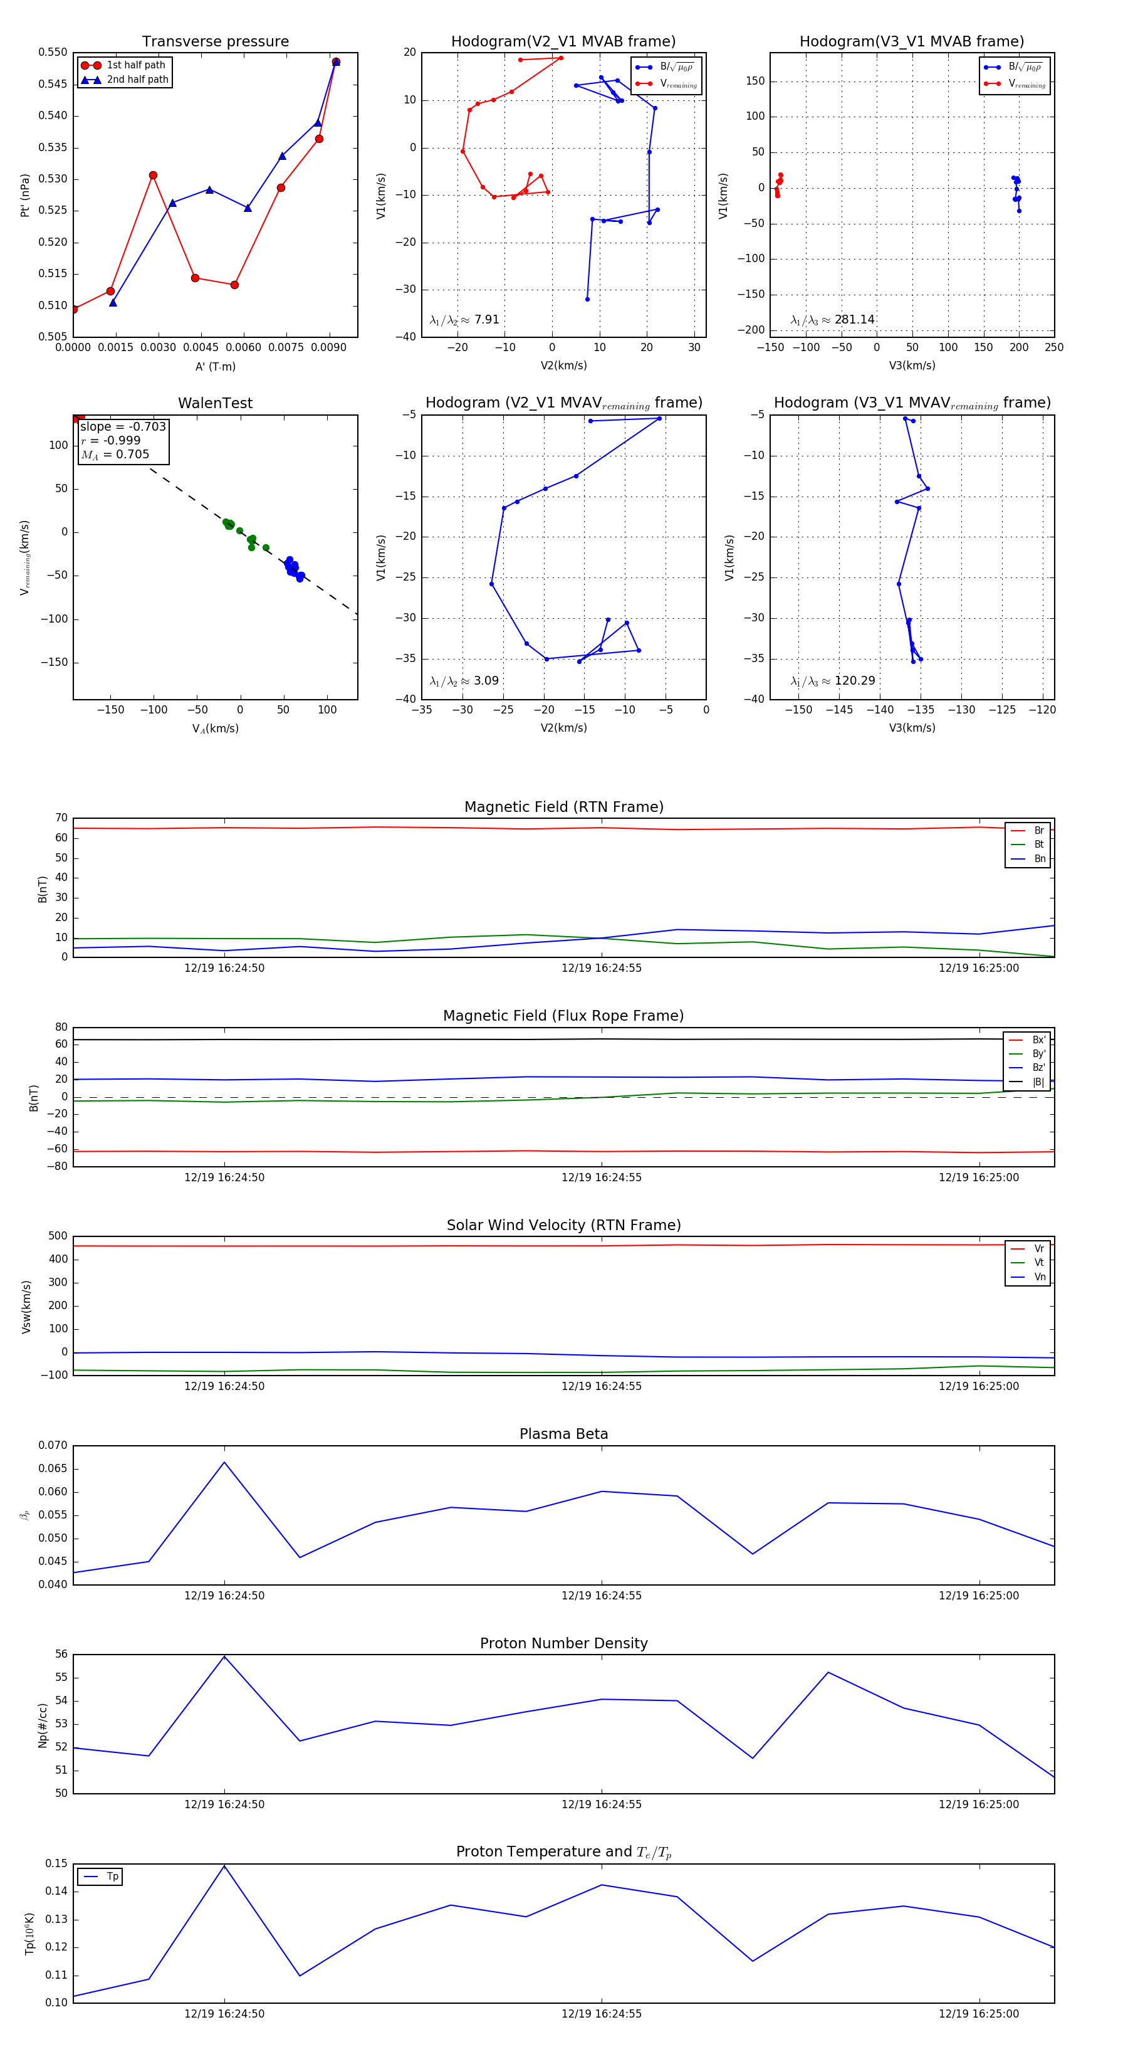
Task: Click the 16:24:55 tick label under Proton Temperature
Action: (602, 2014)
